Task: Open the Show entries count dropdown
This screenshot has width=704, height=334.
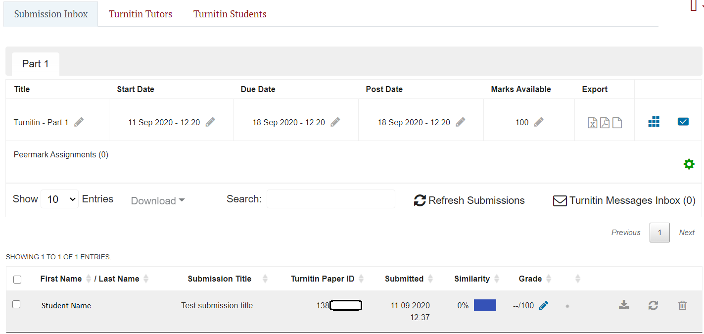Action: pos(59,199)
